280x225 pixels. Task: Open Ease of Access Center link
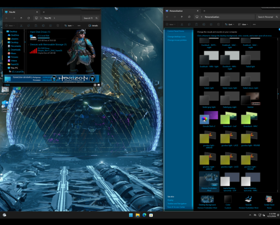point(176,207)
